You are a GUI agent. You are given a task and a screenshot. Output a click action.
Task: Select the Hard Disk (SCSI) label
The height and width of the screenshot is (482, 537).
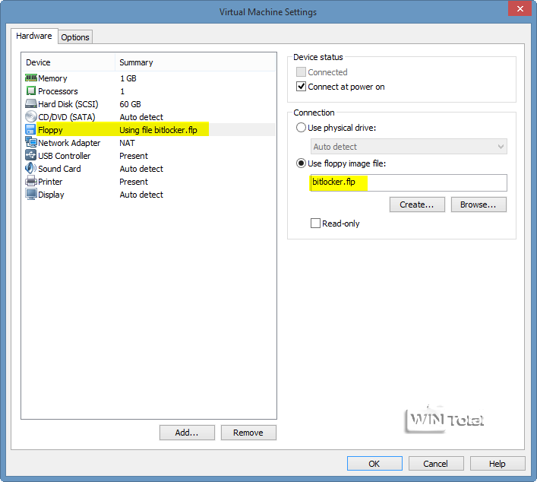pos(68,104)
